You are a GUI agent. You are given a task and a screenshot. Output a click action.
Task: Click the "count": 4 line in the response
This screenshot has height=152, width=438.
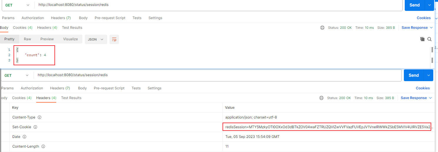(x=35, y=55)
